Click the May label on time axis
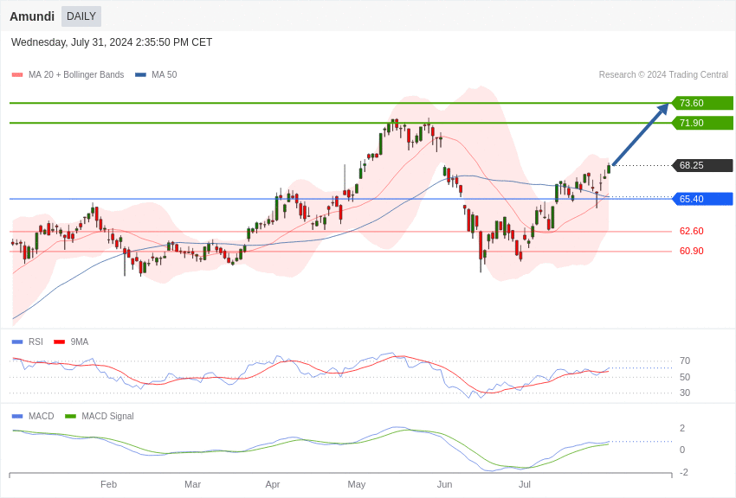Screen dimensions: 736x498 point(357,484)
